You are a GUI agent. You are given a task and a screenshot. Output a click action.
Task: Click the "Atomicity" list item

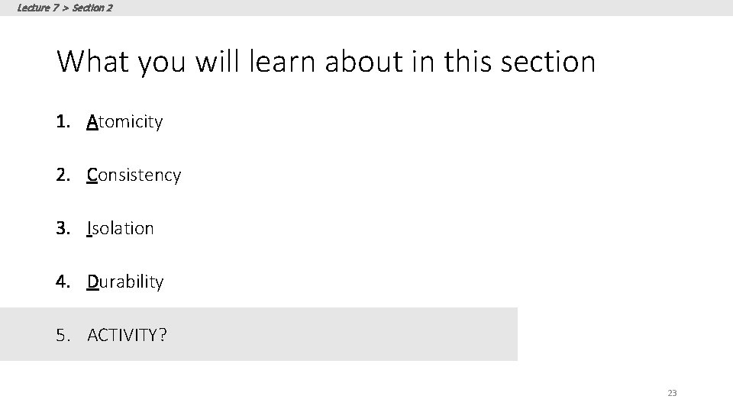(124, 122)
